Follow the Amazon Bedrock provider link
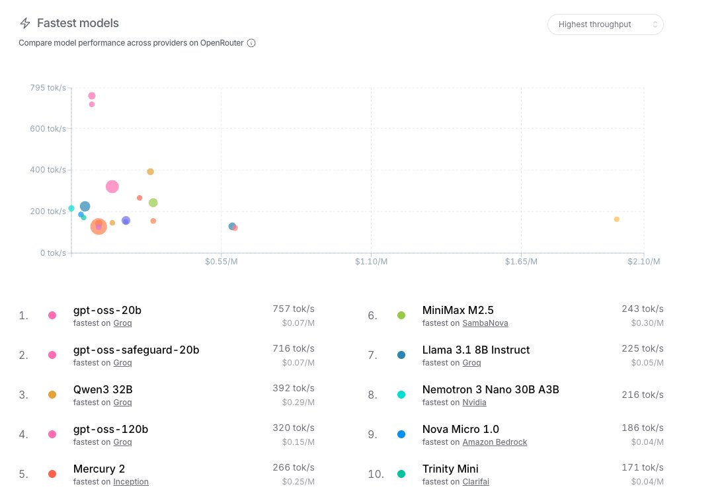Screen dimensions: 722x503 pyautogui.click(x=495, y=442)
